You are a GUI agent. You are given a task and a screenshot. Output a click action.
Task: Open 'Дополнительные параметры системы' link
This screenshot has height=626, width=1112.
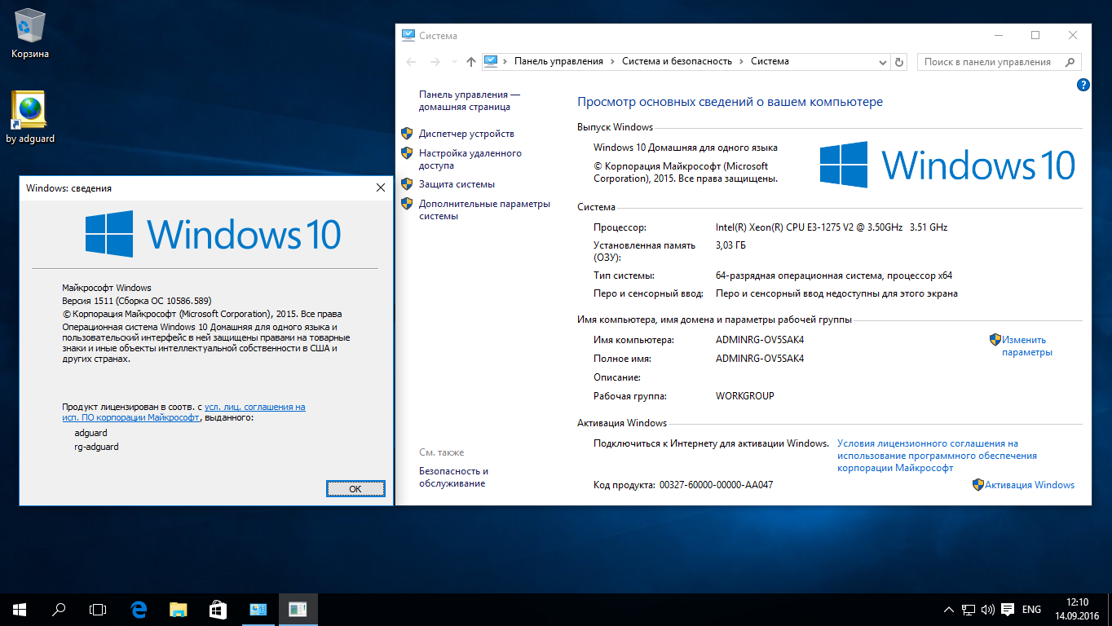pos(484,209)
